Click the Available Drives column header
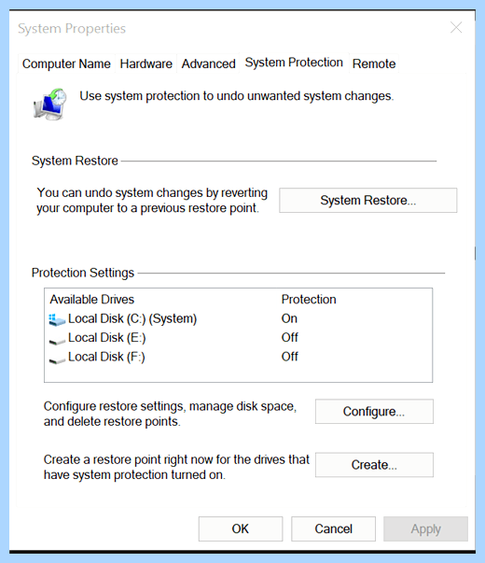Screen dimensions: 485x563 [91, 299]
